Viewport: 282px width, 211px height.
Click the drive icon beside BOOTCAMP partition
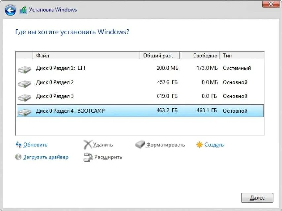[24, 111]
